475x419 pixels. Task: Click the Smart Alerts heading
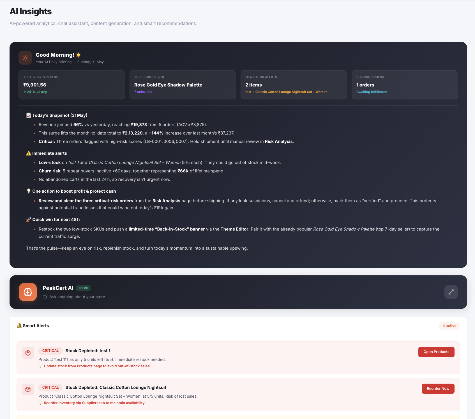click(36, 326)
